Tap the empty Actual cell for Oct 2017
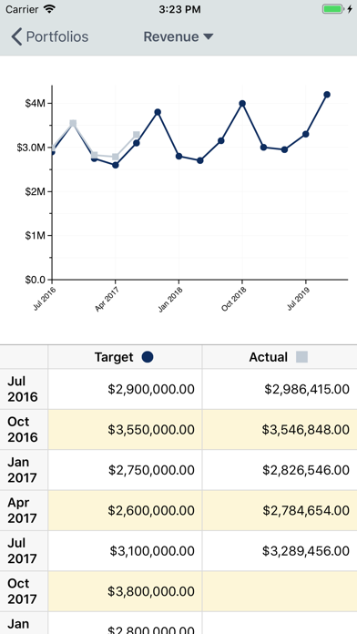Screen dimensions: 357x634 point(280,591)
